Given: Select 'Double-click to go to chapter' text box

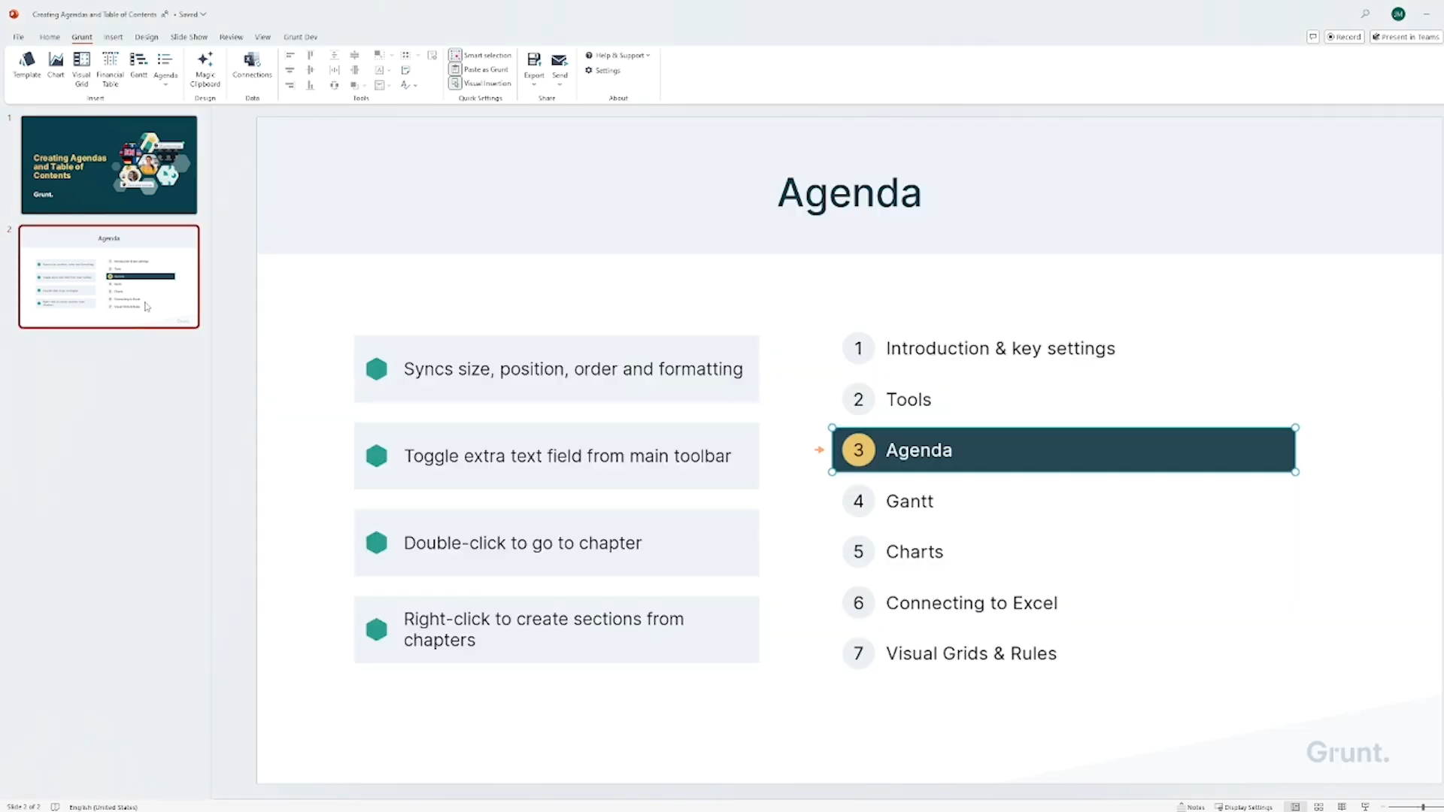Looking at the screenshot, I should pyautogui.click(x=557, y=543).
